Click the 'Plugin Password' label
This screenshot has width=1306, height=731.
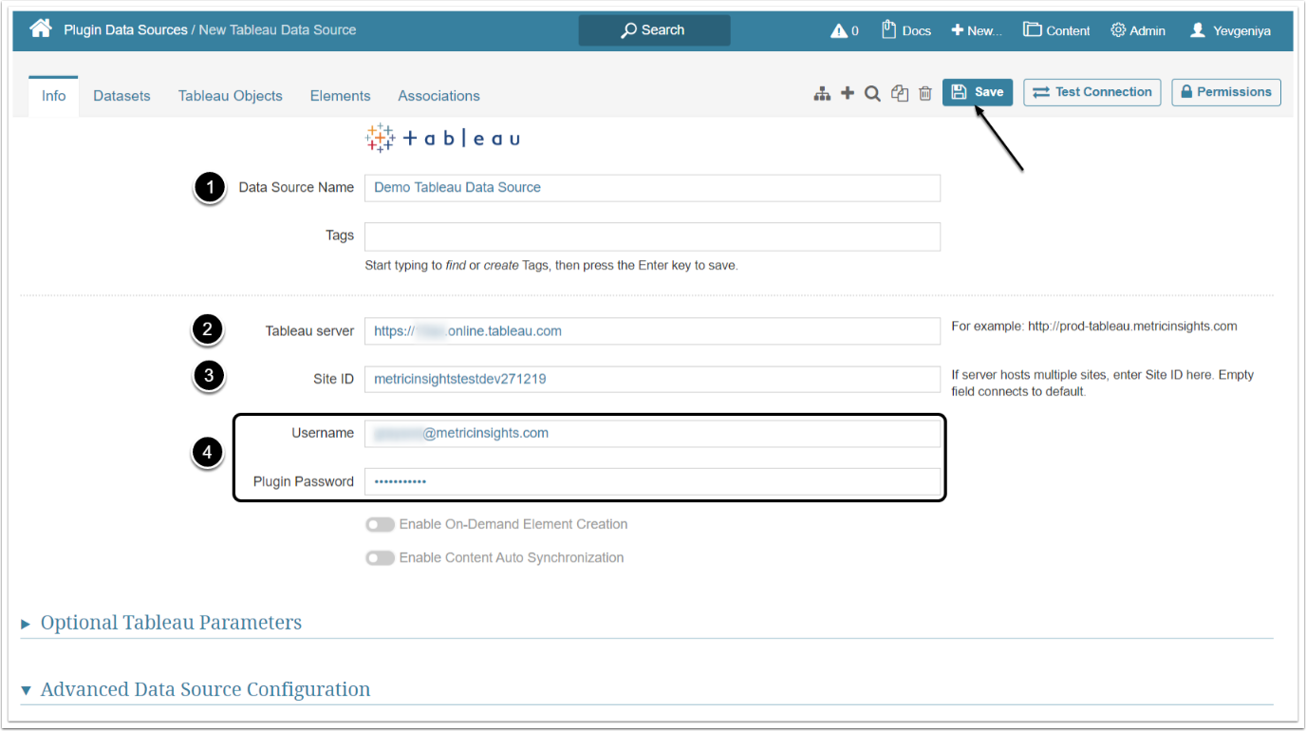(304, 482)
